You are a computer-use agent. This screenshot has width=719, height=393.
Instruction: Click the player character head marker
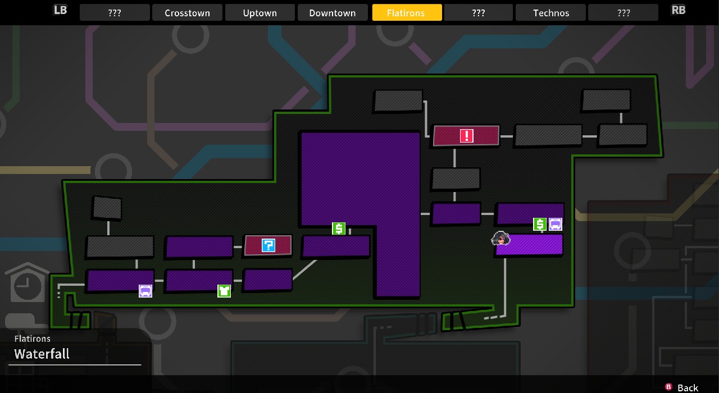click(x=500, y=239)
